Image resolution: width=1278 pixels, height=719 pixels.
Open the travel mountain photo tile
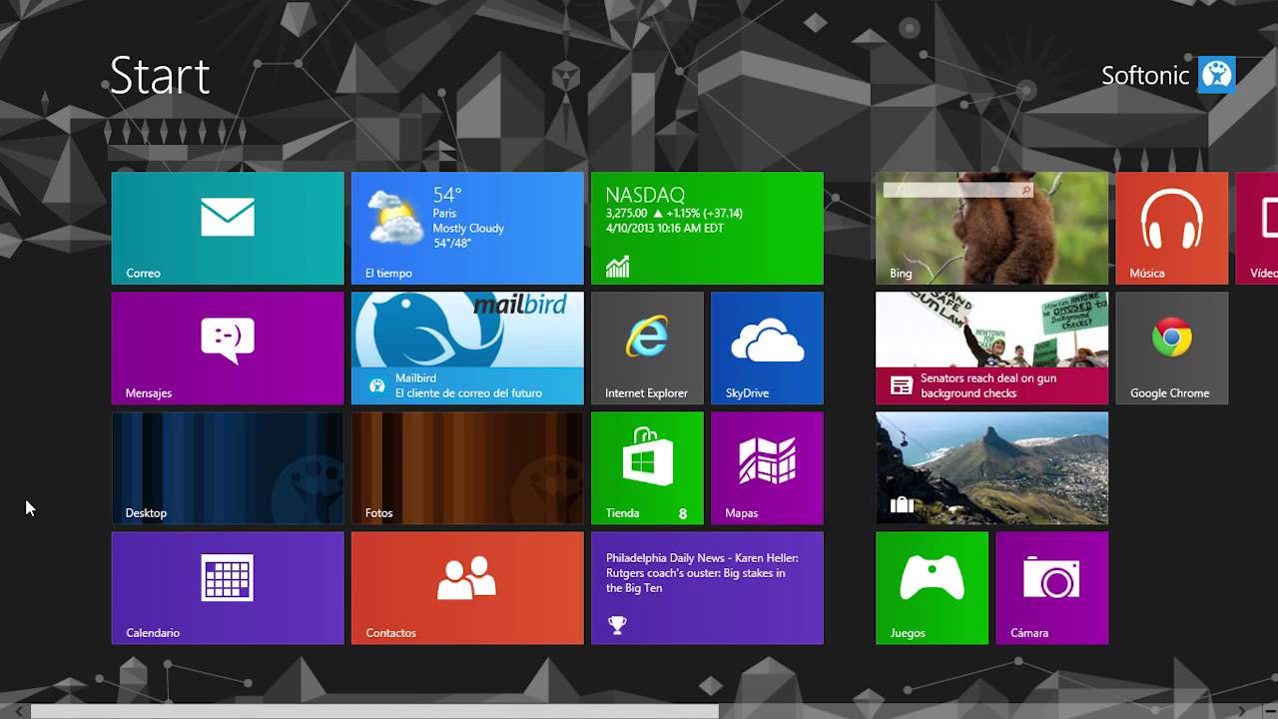tap(991, 468)
